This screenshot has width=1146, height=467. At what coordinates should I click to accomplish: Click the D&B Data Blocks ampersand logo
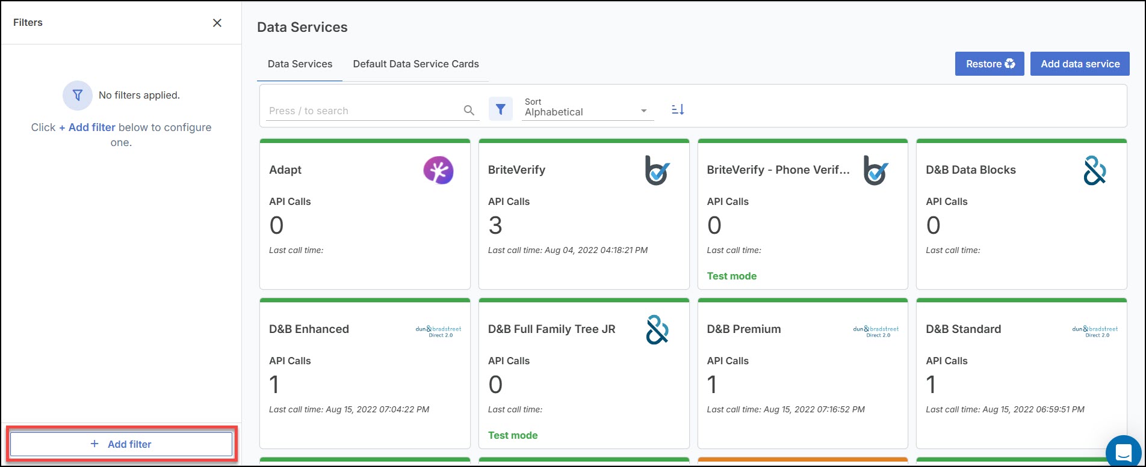point(1095,170)
